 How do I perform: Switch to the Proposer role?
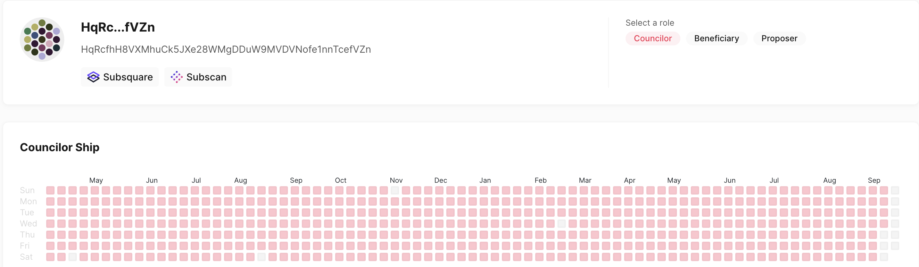[x=779, y=38]
